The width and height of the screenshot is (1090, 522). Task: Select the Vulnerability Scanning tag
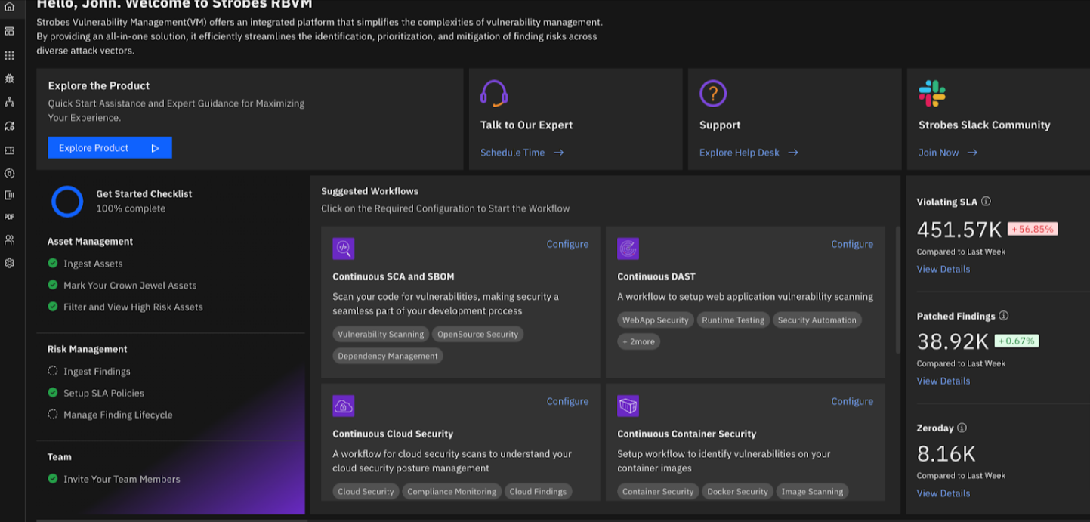click(381, 334)
